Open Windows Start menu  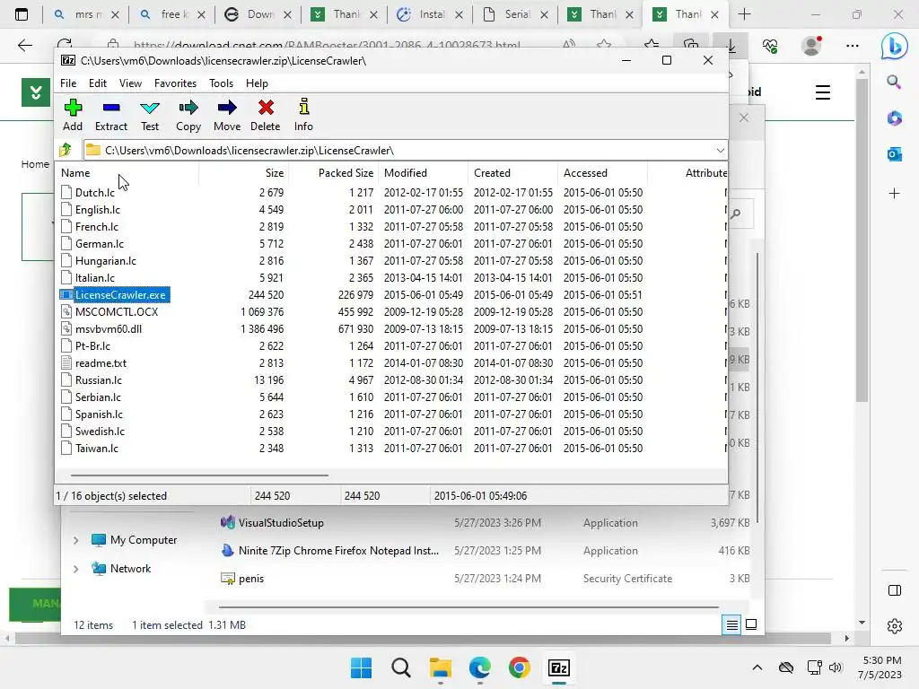(x=361, y=667)
